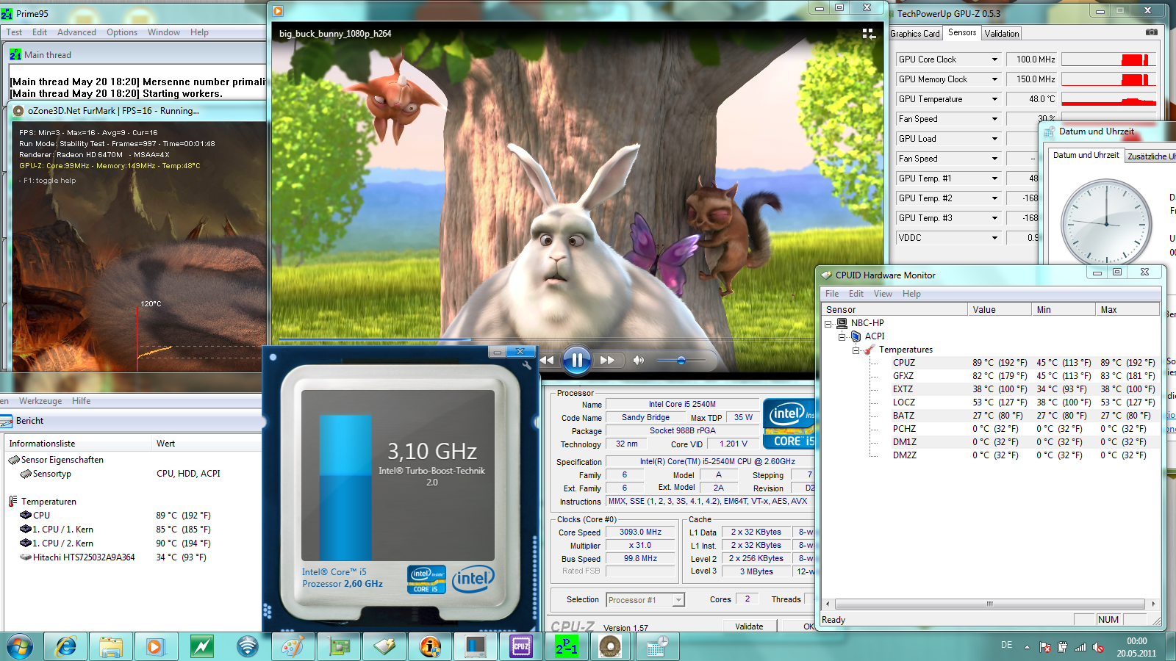Click the NBC-HP computer icon
Image resolution: width=1176 pixels, height=661 pixels.
pos(842,323)
